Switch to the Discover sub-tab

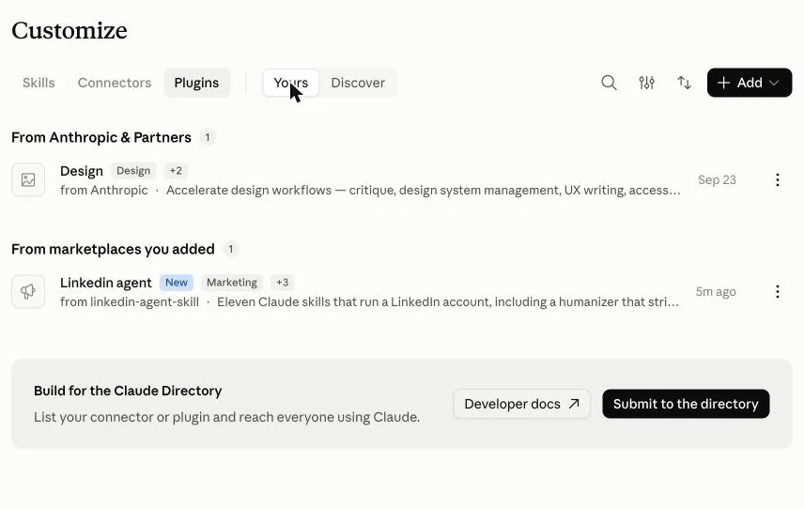click(x=358, y=83)
